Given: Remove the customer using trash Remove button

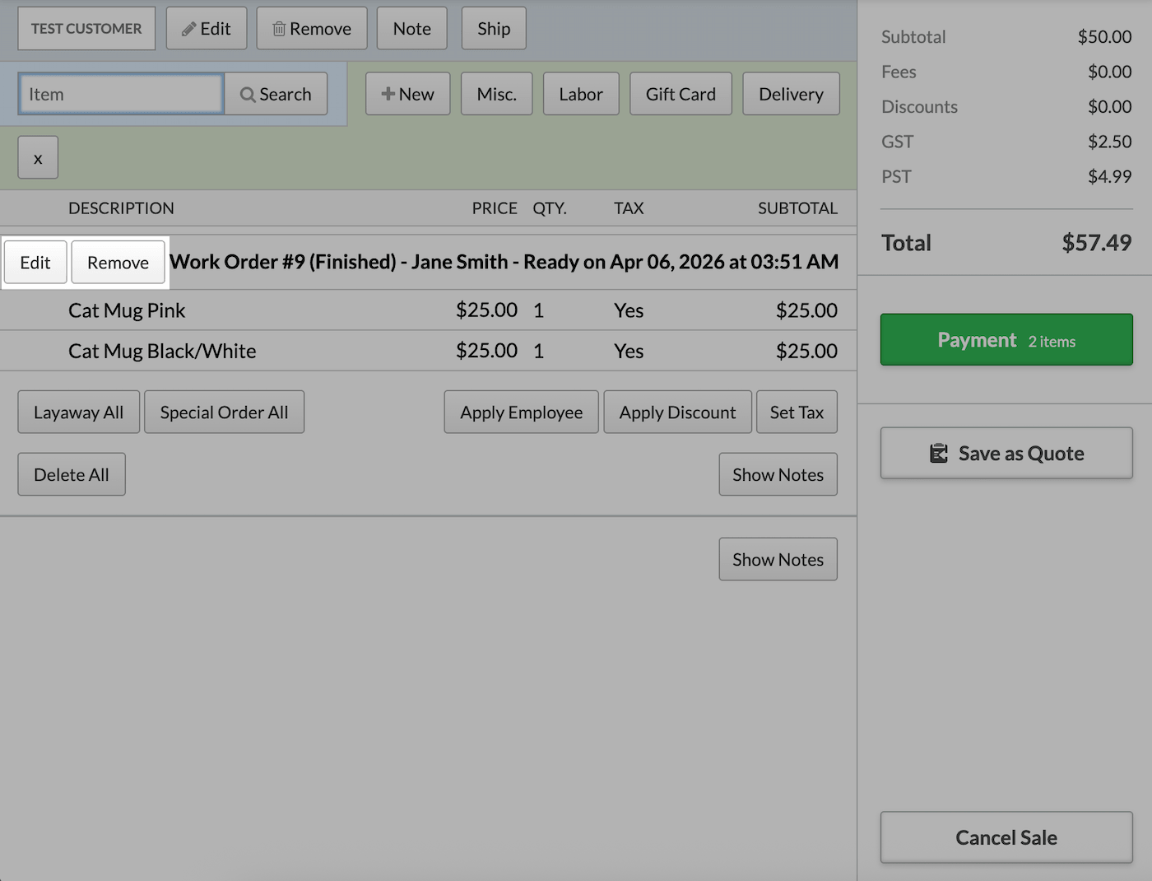Looking at the screenshot, I should click(312, 29).
